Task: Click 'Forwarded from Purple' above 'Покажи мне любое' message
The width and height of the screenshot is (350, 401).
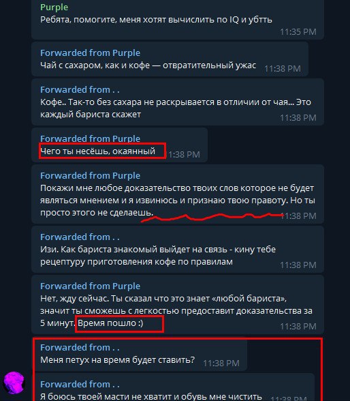Action: click(90, 176)
